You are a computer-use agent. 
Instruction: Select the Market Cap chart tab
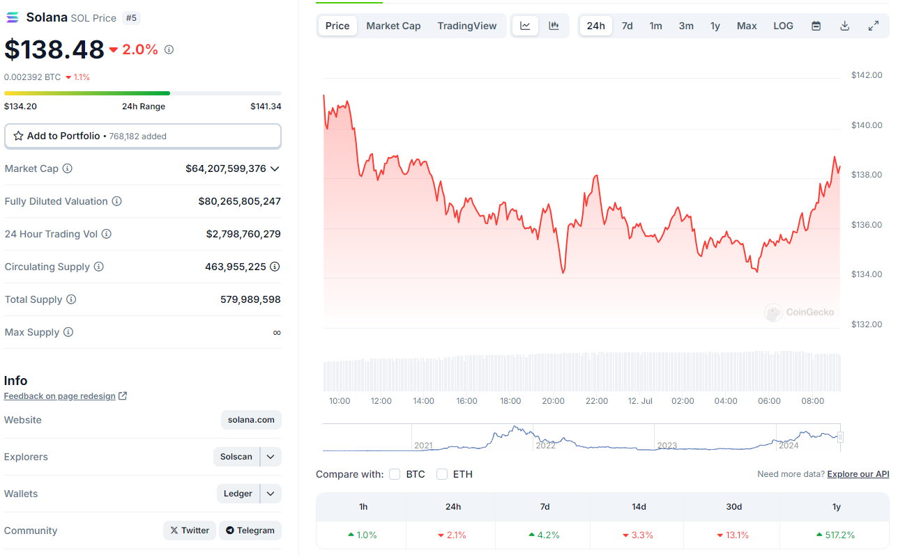[393, 26]
